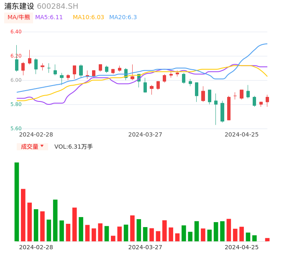Click 2024-04-25 date under the price chart
Viewport: 287px width, 253px height.
tap(242, 134)
